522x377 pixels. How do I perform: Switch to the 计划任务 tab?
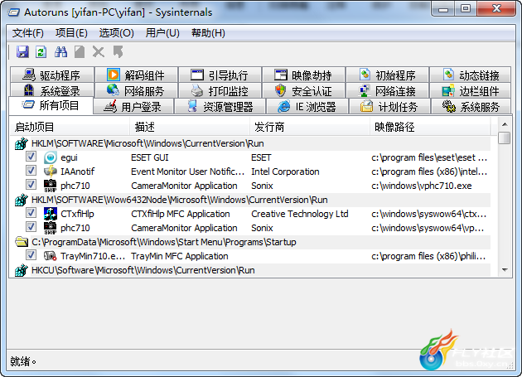click(389, 107)
